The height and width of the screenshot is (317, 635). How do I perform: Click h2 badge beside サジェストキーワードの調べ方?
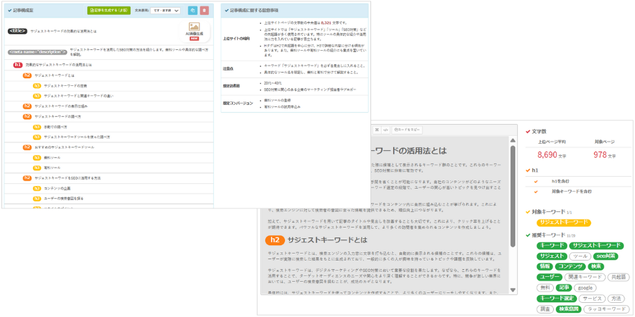tap(27, 116)
